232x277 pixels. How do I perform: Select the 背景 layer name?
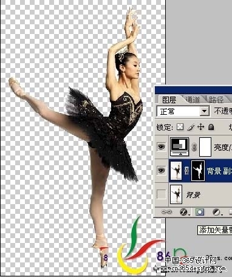coord(193,195)
